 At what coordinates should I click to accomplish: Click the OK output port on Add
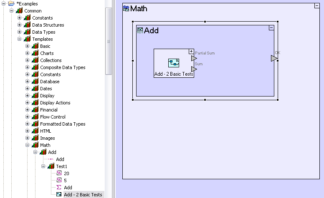(273, 58)
